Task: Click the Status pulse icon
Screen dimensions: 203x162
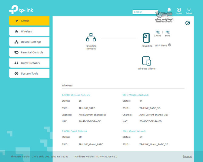Action: [16, 21]
